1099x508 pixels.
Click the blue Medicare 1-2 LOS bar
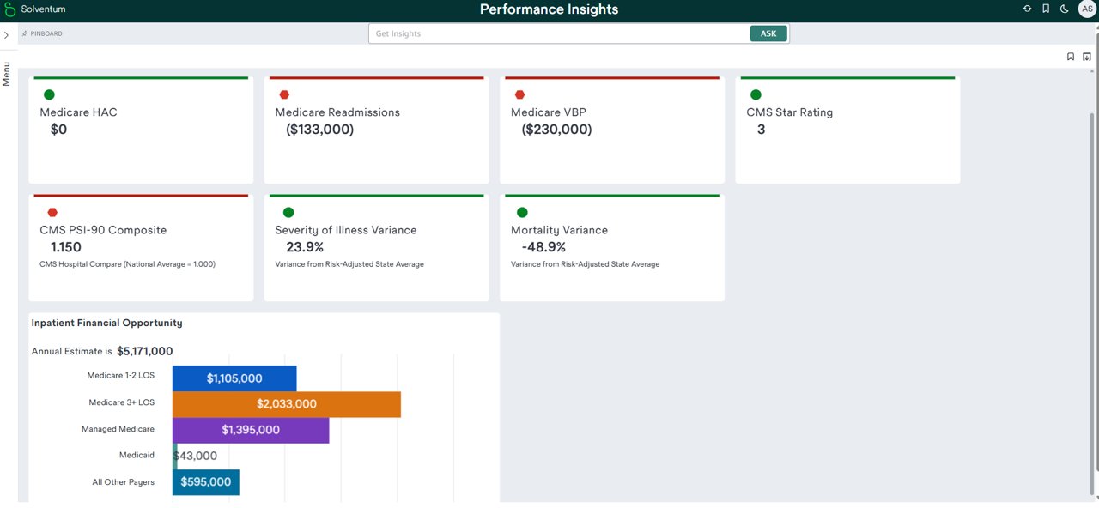click(x=234, y=378)
